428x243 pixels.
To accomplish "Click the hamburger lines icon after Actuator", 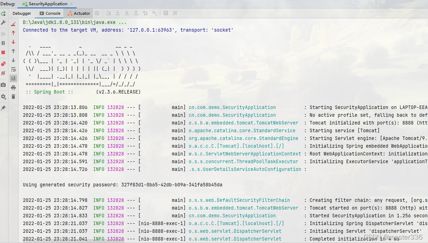I will [97, 13].
